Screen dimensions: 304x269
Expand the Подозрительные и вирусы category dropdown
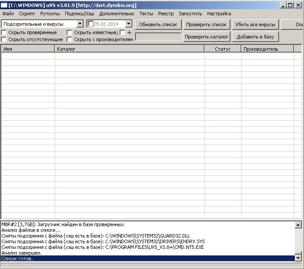(80, 24)
